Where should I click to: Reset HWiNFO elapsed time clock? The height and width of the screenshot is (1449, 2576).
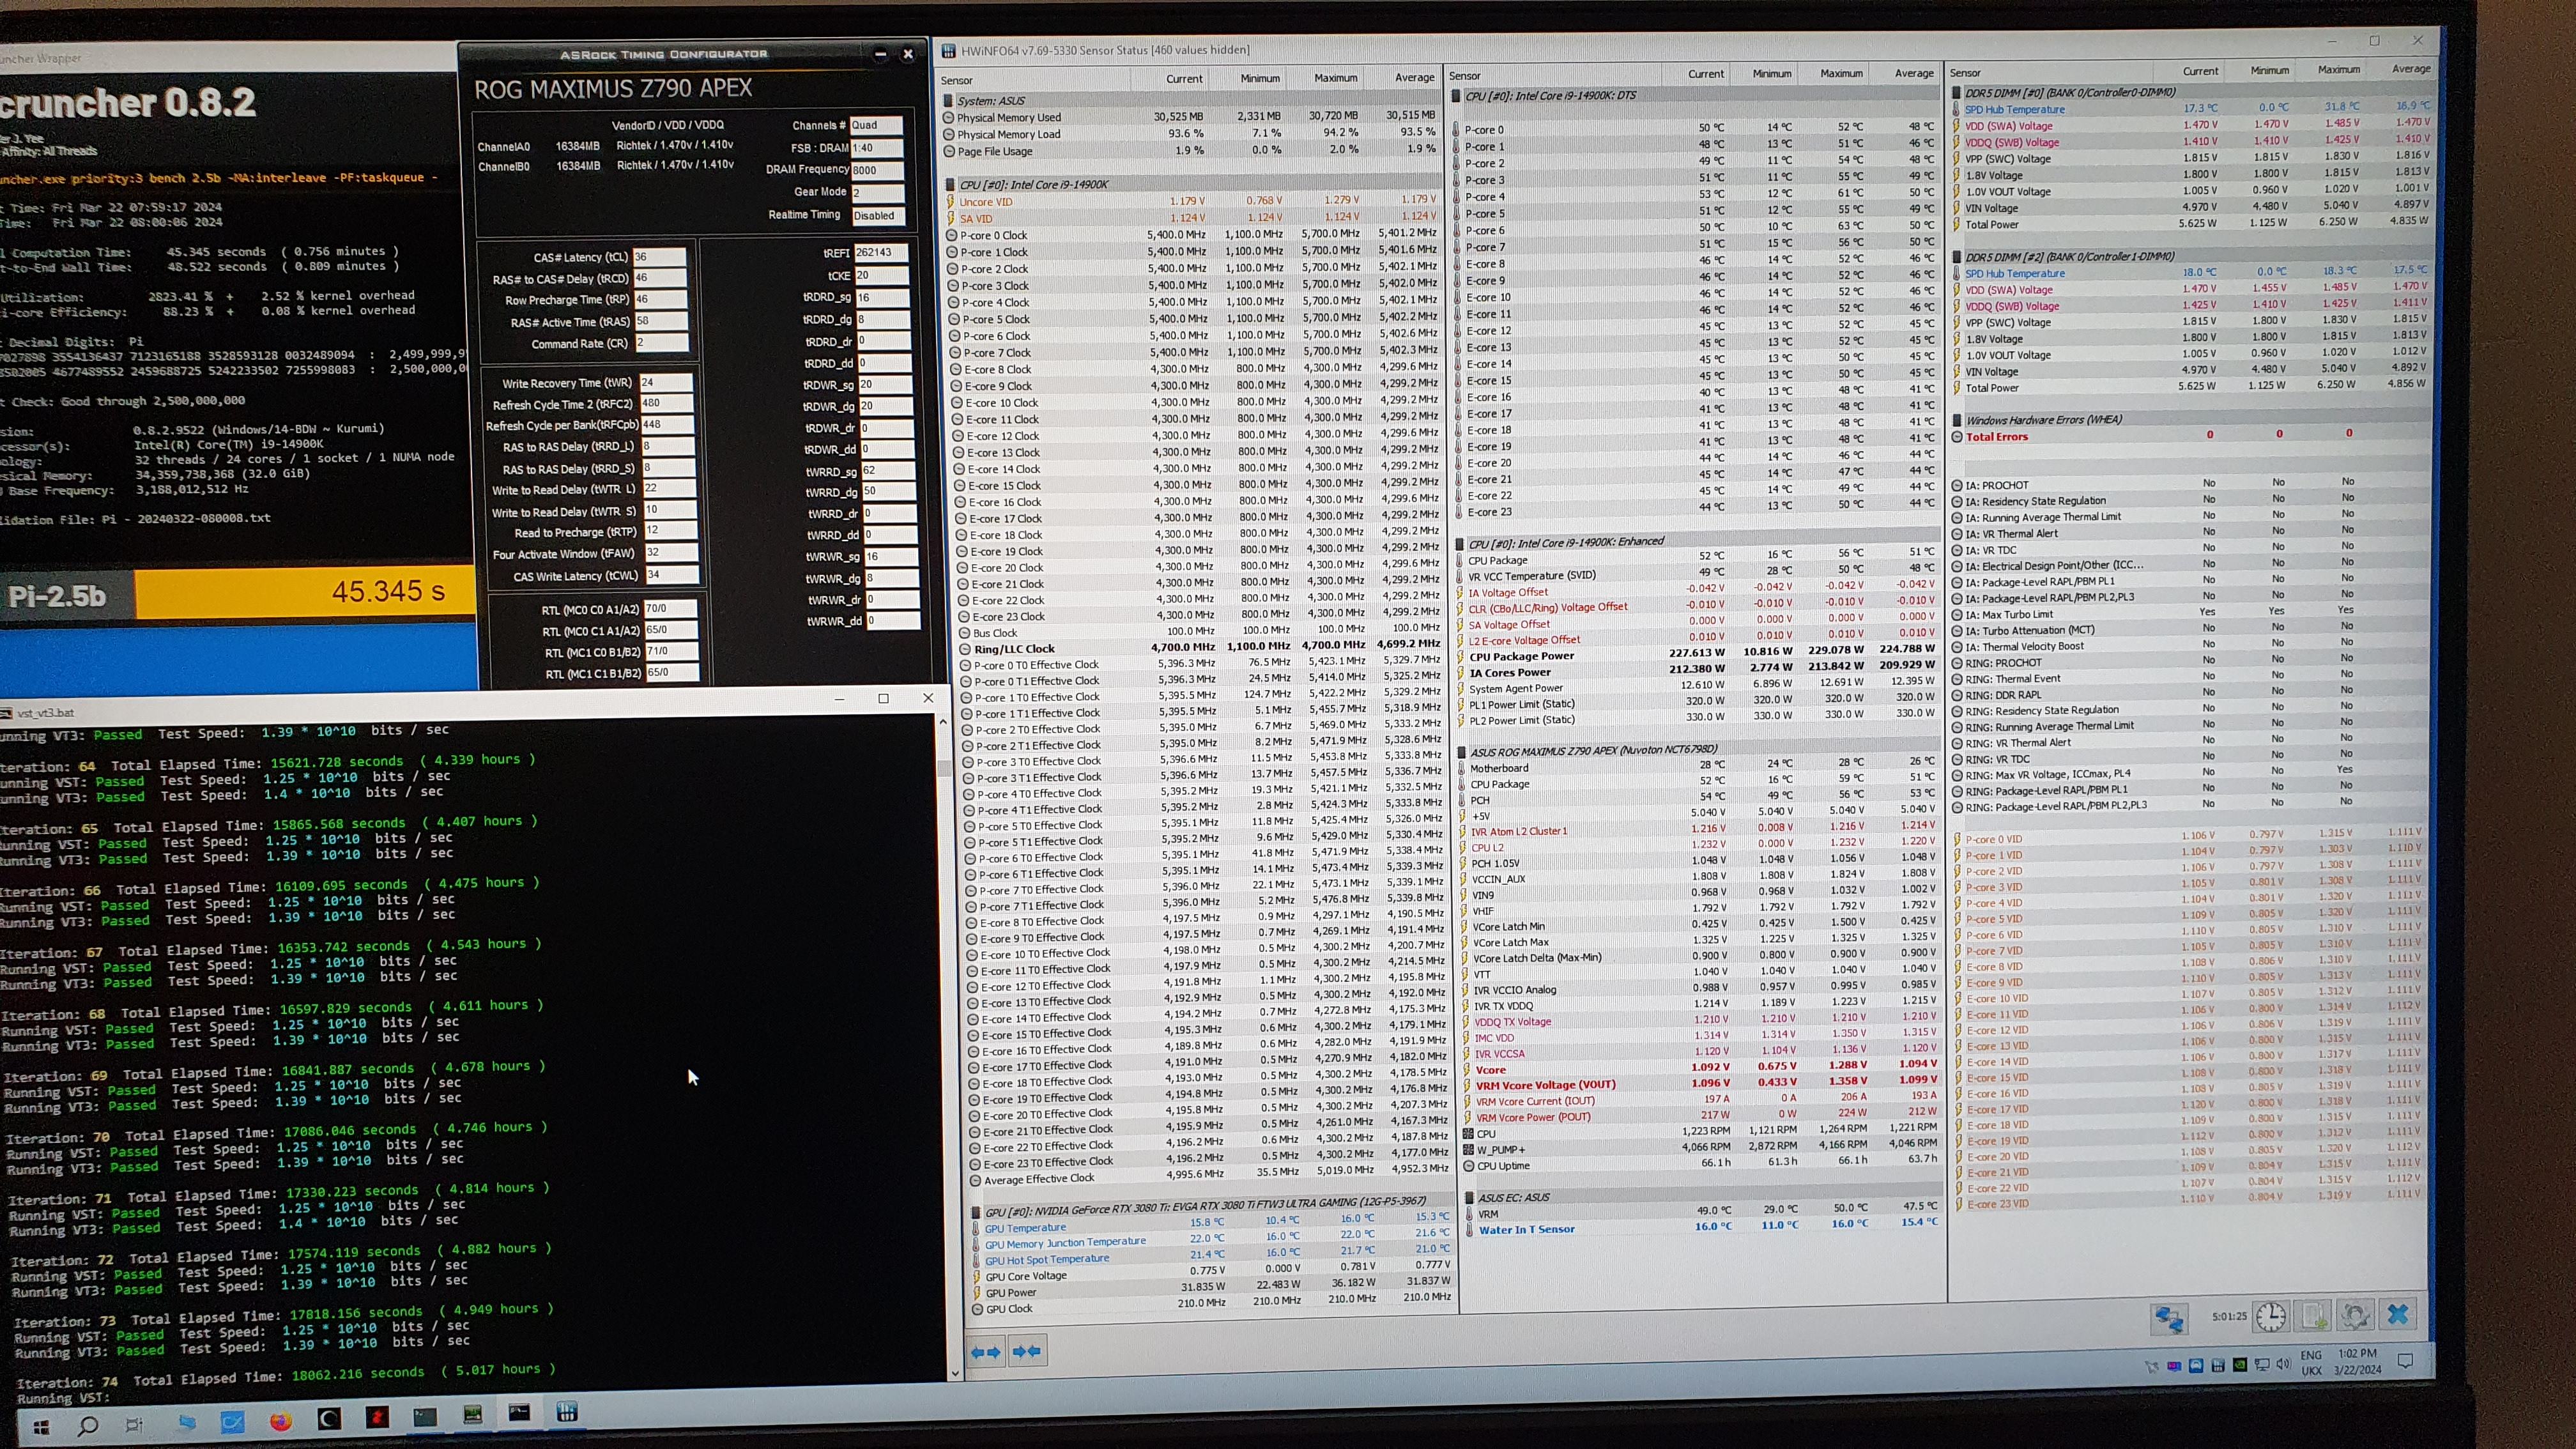[2271, 1317]
